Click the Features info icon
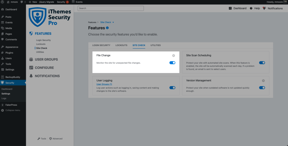The width and height of the screenshot is (288, 146). (x=107, y=28)
